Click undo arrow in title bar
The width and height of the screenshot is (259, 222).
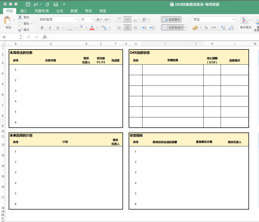point(36,4)
